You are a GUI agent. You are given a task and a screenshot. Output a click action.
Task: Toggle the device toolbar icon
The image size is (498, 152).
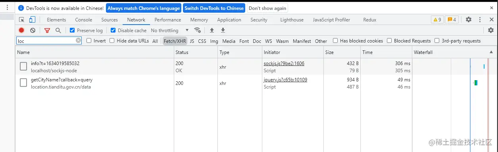click(33, 19)
